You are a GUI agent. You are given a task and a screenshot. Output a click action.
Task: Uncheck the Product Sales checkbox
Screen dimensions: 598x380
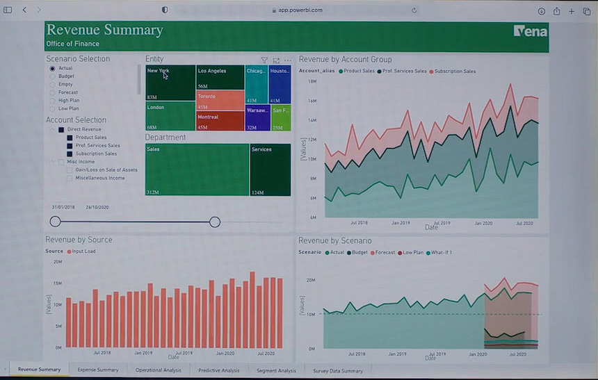click(70, 138)
